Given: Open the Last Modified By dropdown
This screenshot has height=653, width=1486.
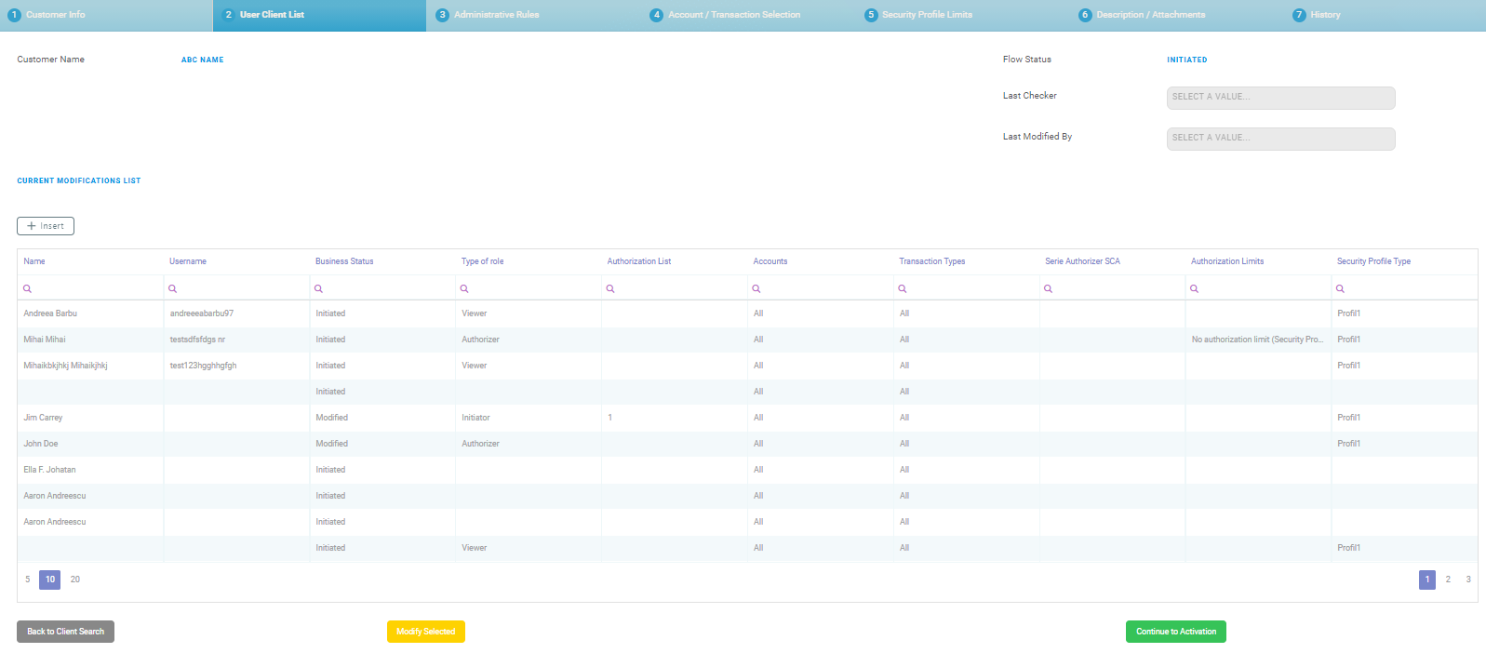Looking at the screenshot, I should tap(1280, 139).
